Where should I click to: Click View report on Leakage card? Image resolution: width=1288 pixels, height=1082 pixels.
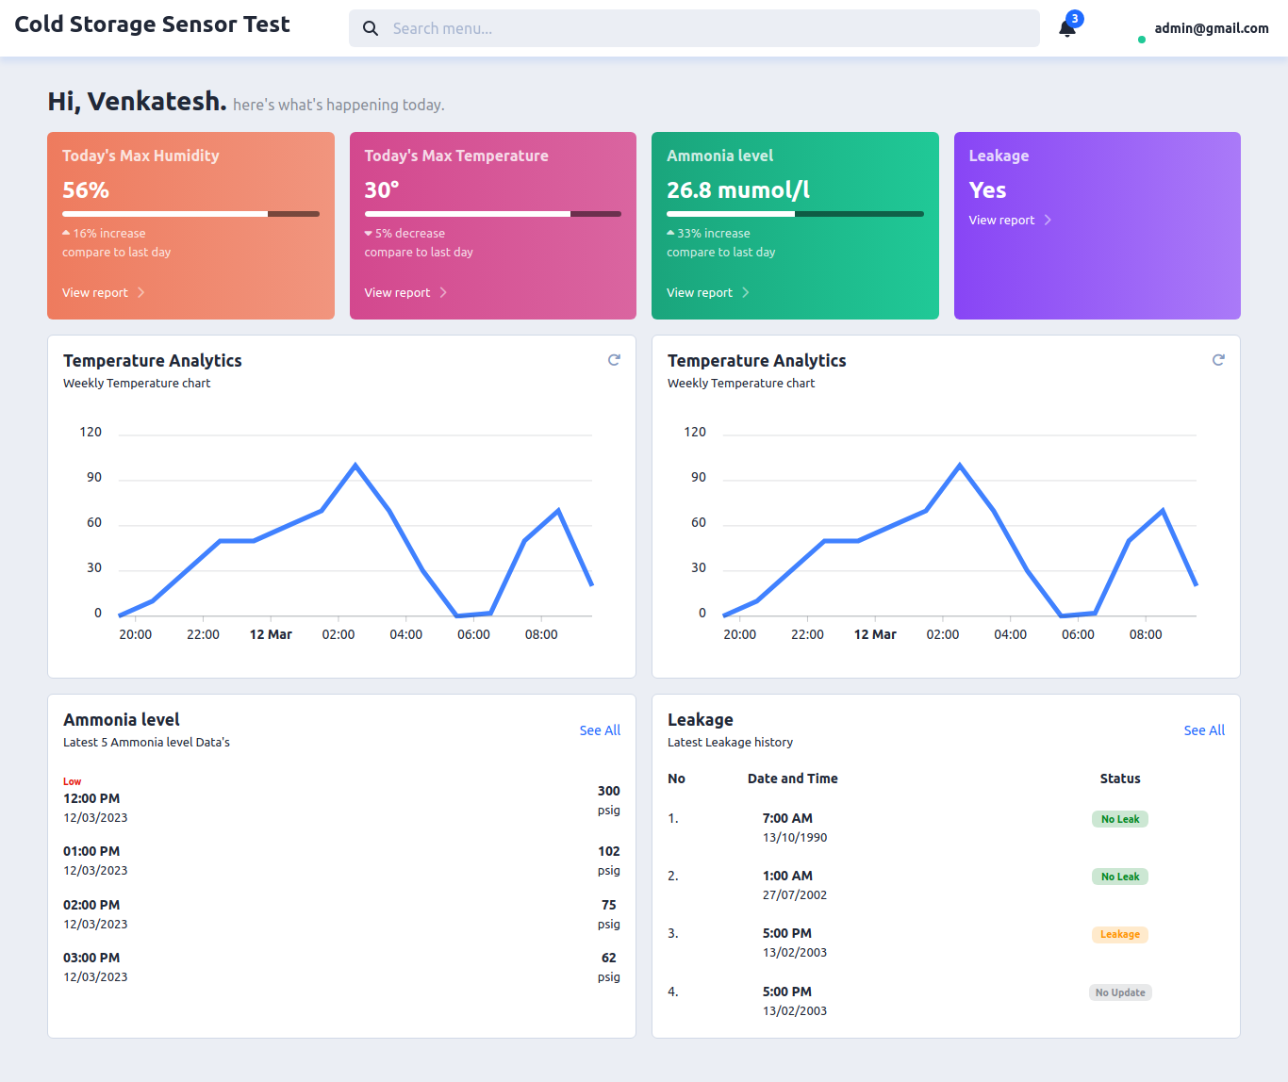tap(1001, 220)
